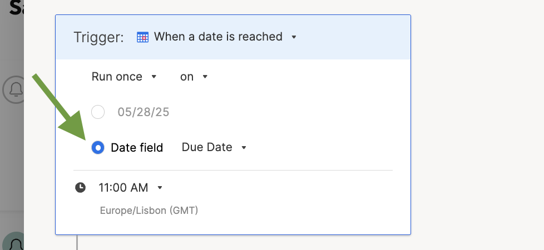Click the caret next to "Due Date"

[244, 148]
